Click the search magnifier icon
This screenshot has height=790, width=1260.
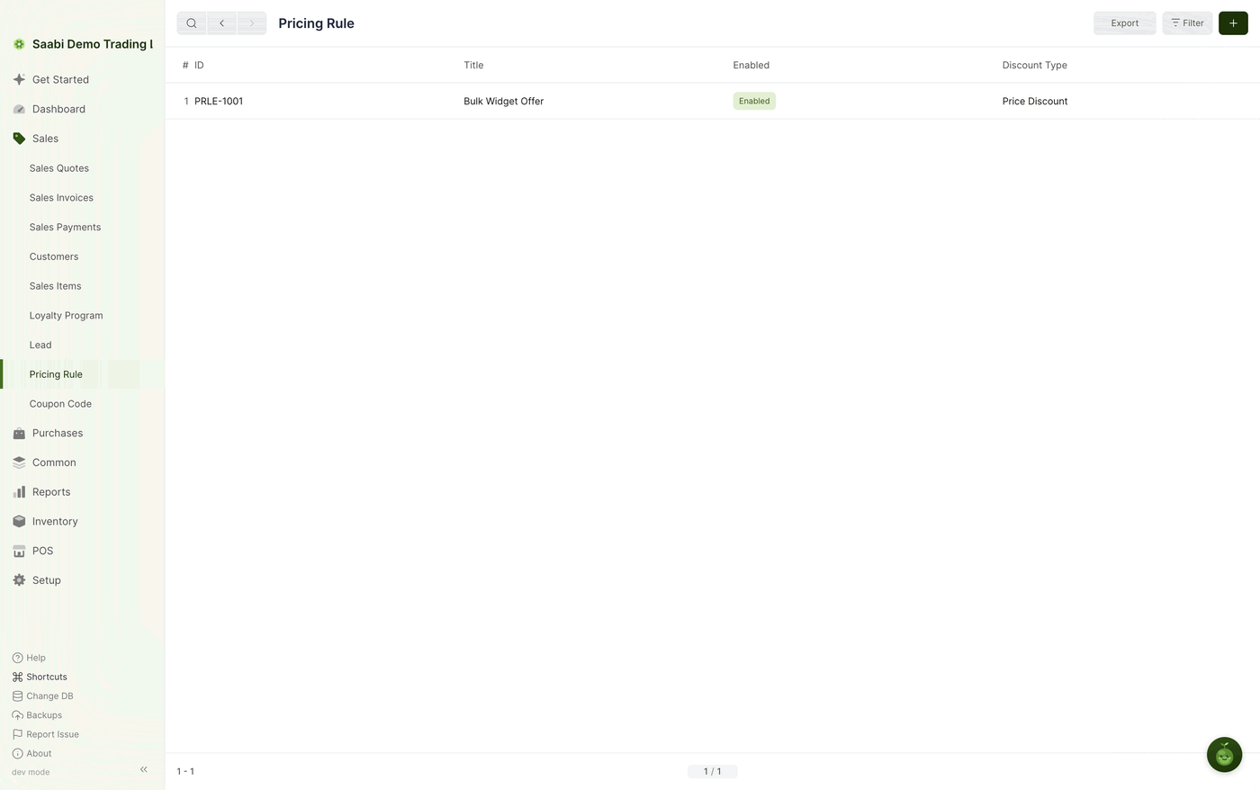click(192, 23)
